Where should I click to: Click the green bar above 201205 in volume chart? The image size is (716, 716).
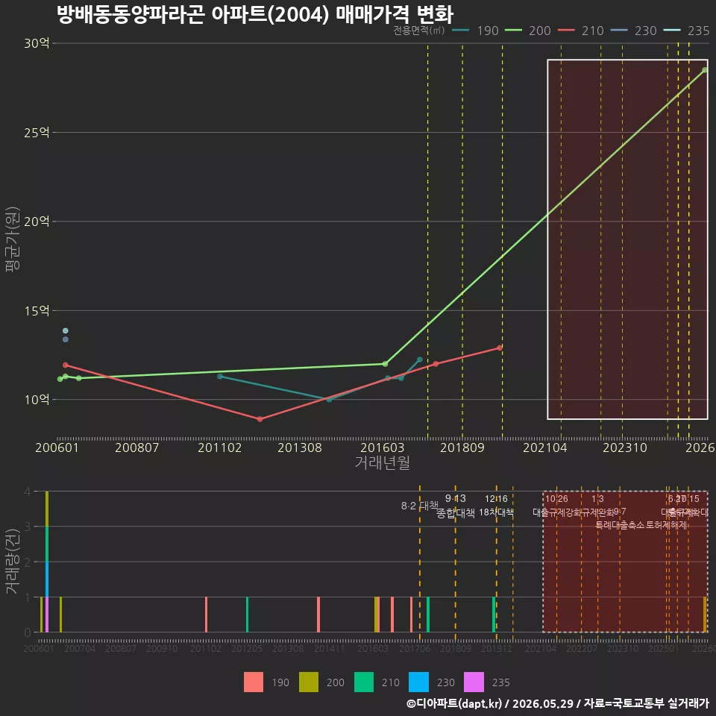[x=248, y=615]
